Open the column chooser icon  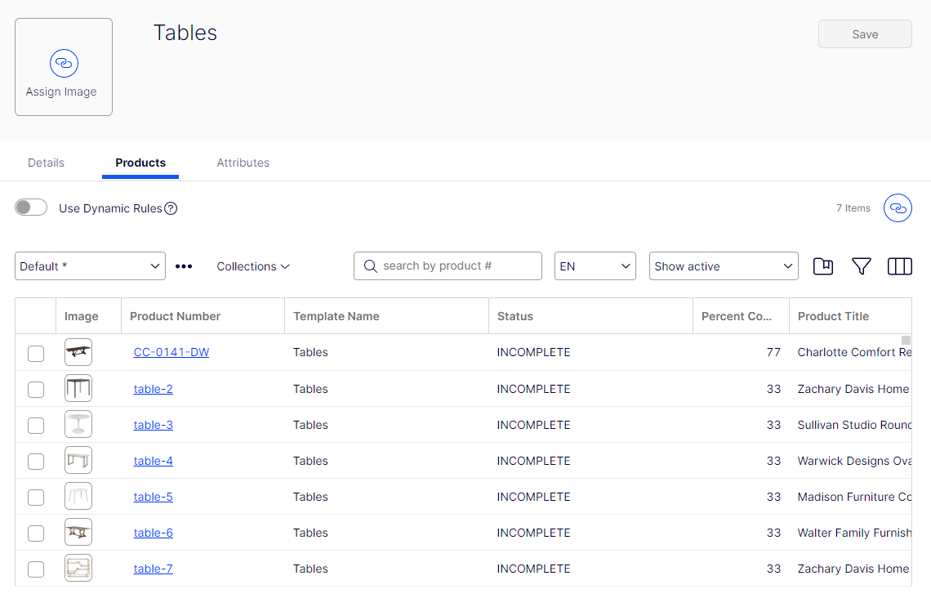(x=899, y=266)
